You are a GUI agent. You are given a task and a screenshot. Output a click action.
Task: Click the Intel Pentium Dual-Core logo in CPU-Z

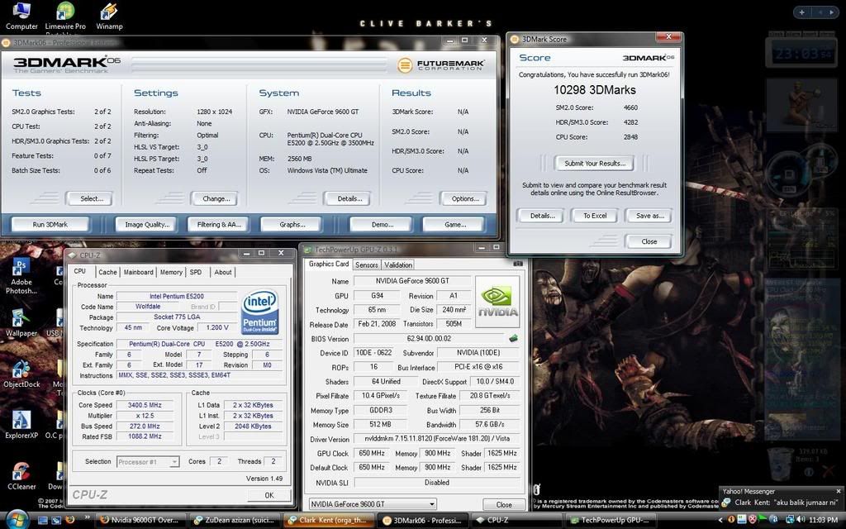point(259,313)
